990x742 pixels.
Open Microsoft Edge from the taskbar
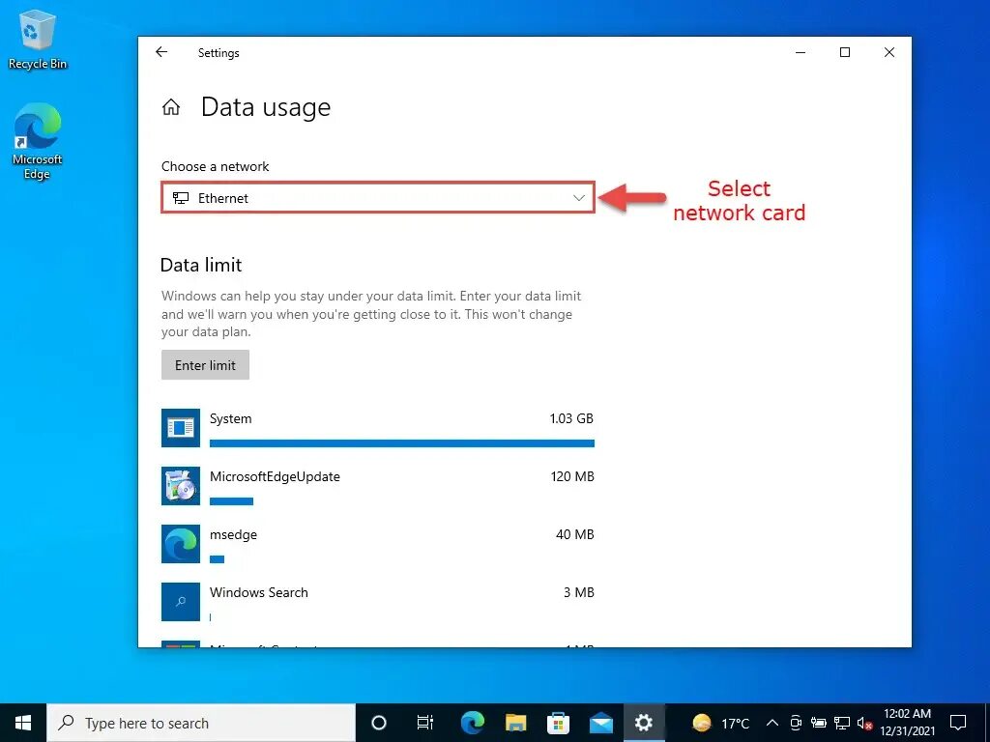coord(473,723)
